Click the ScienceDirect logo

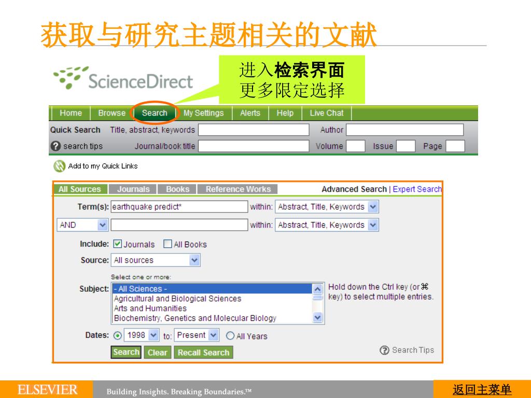click(123, 79)
